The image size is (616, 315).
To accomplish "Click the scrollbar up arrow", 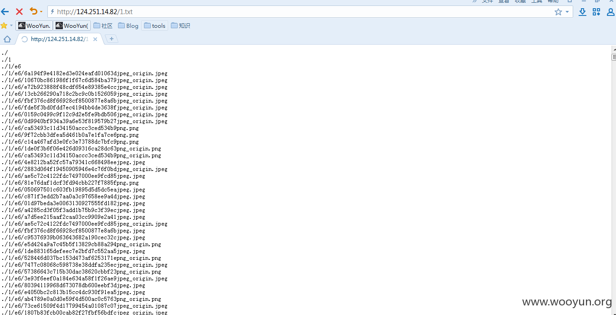I will point(613,49).
